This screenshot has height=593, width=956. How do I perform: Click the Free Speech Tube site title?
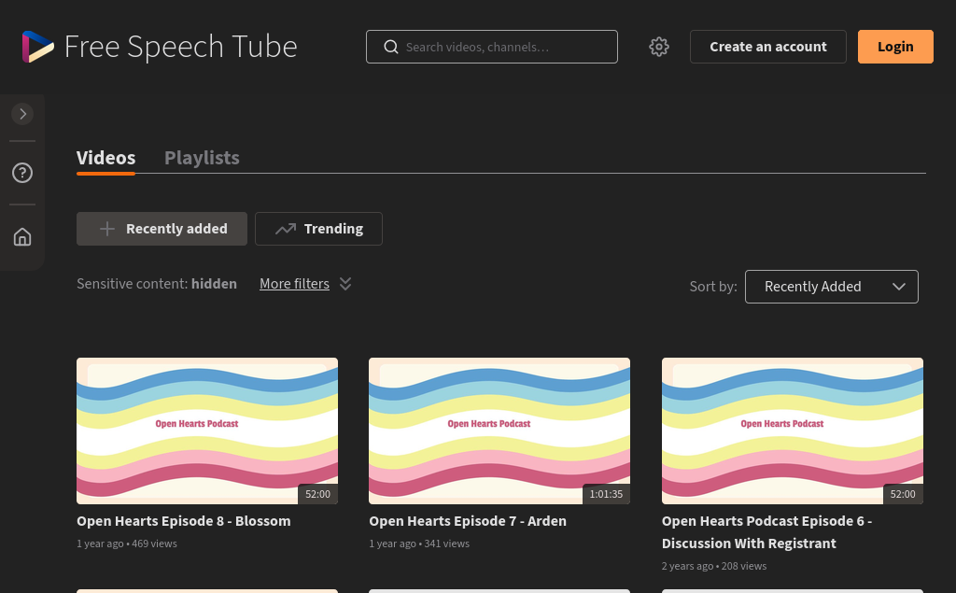coord(180,47)
